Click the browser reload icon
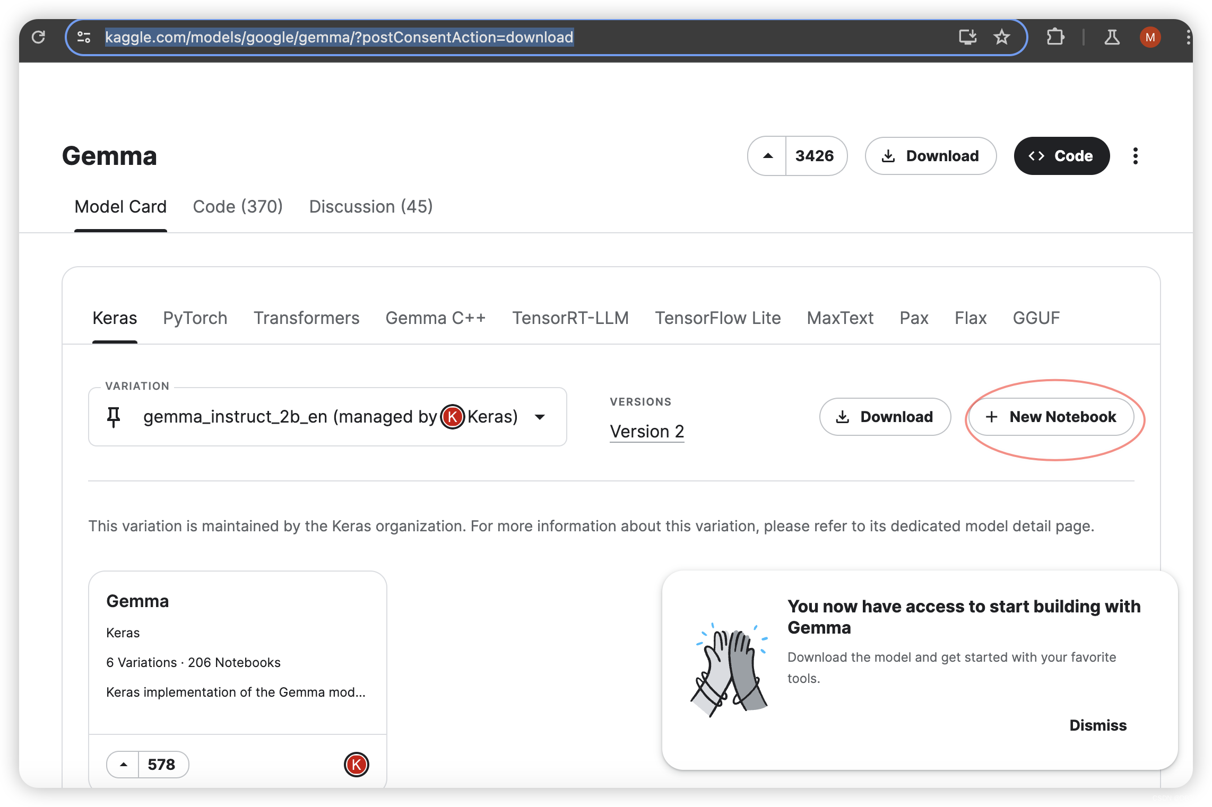 (38, 37)
